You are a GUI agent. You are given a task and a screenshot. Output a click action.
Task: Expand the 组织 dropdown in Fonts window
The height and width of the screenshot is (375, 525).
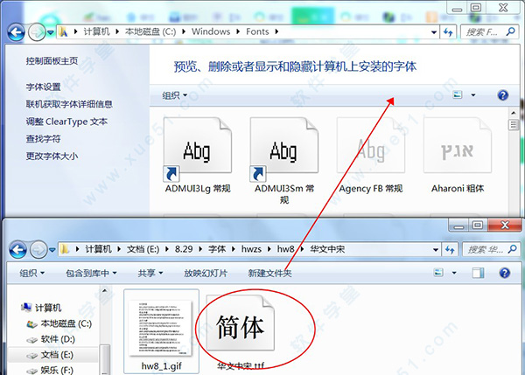click(x=175, y=95)
